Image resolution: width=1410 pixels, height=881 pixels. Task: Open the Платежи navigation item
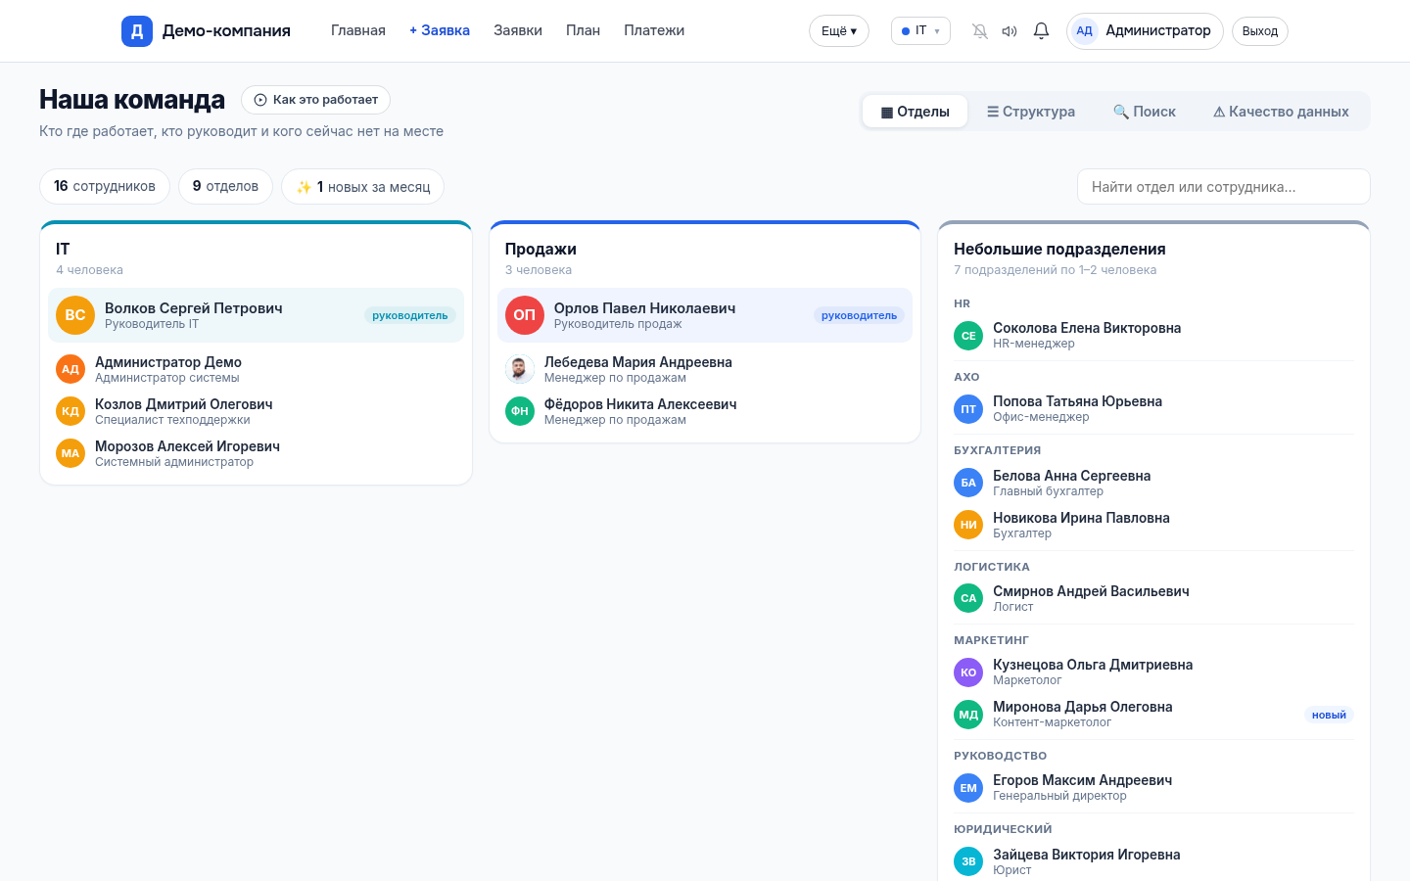(654, 30)
